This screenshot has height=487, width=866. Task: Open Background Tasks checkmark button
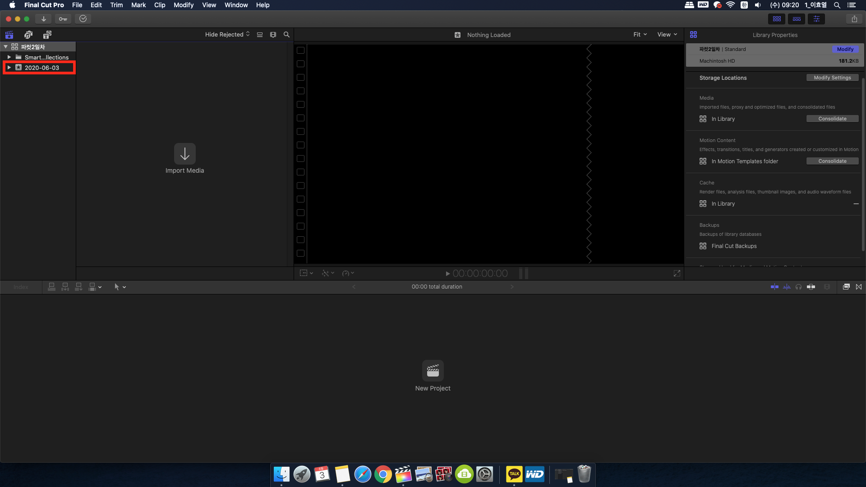[83, 19]
